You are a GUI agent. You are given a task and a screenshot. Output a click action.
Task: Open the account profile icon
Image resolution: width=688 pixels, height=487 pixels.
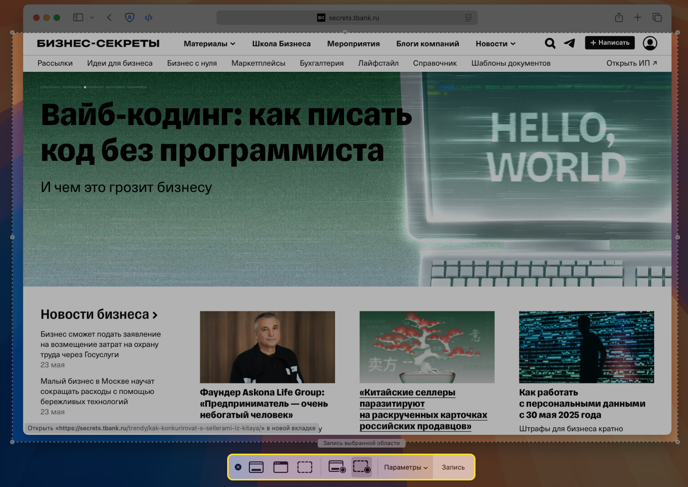pyautogui.click(x=650, y=43)
